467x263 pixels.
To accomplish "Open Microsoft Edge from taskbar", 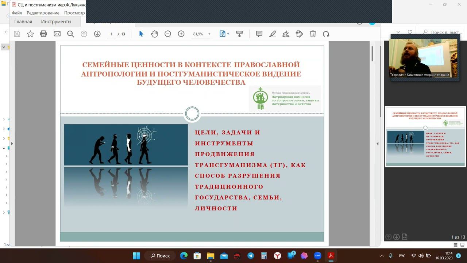I will click(x=184, y=256).
